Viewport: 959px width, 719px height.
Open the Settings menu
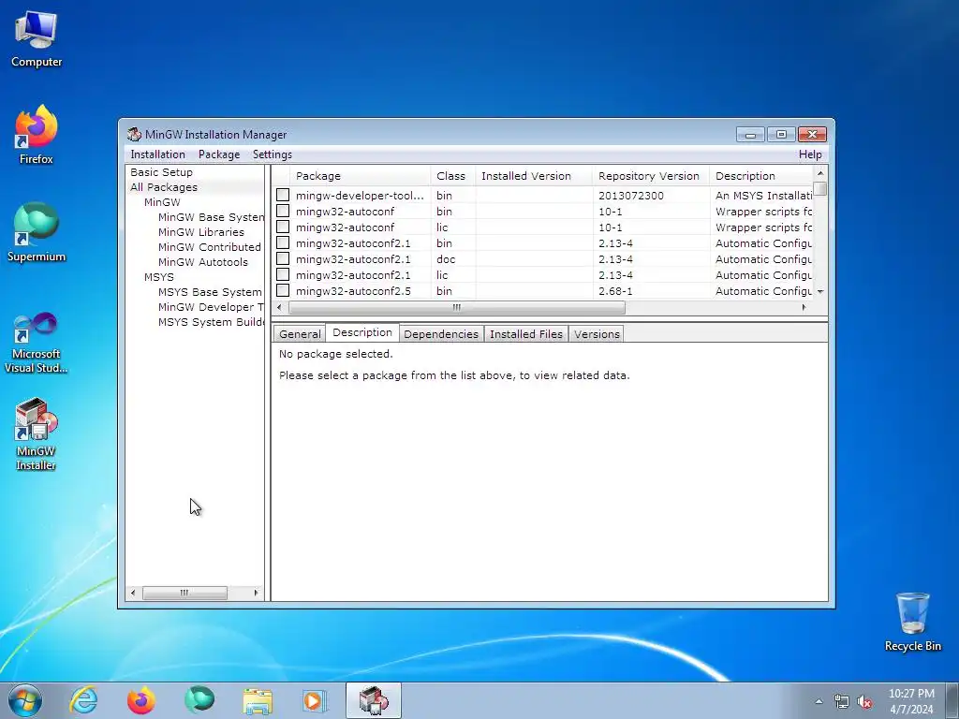click(x=273, y=154)
